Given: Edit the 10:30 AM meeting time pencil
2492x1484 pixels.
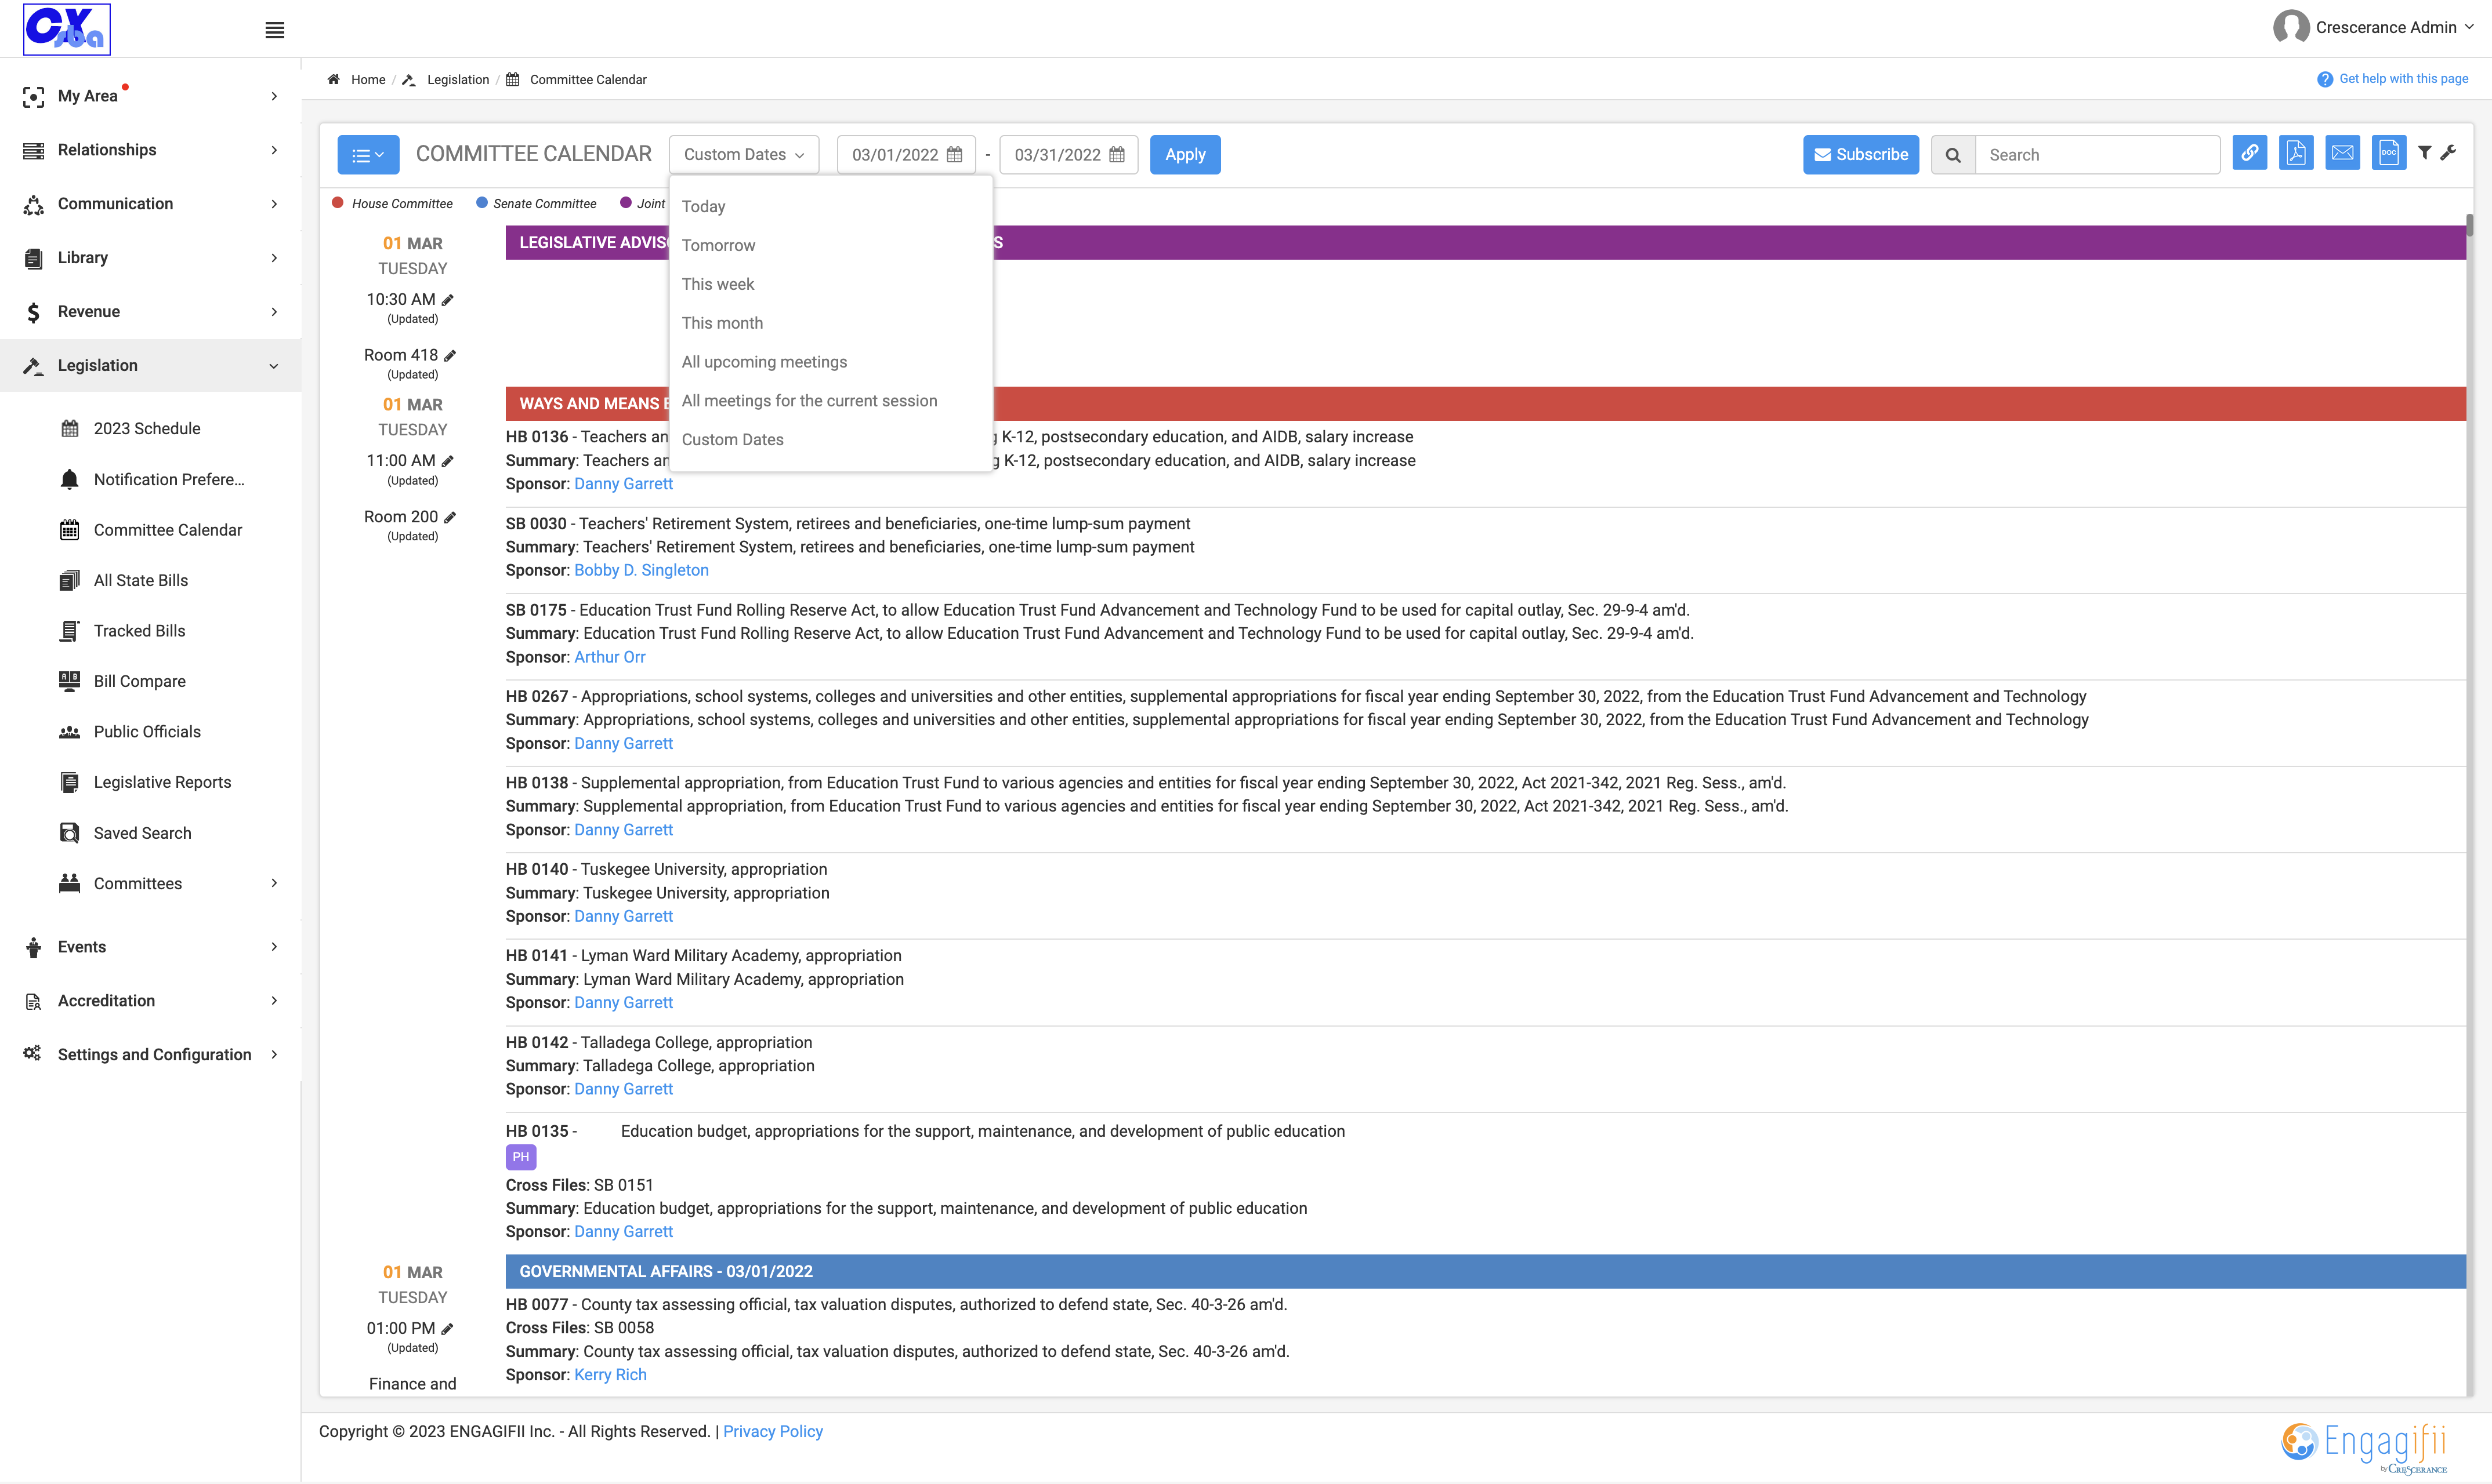Looking at the screenshot, I should coord(448,300).
